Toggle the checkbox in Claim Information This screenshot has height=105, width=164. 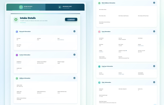tap(138, 90)
